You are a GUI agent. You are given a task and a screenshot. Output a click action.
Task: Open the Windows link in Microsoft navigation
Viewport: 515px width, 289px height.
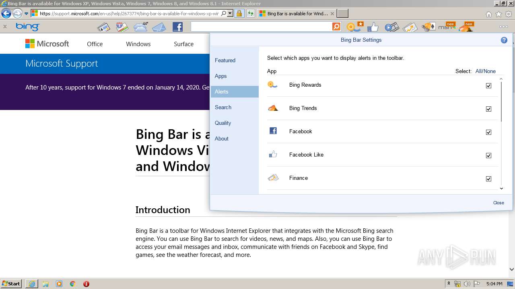(x=138, y=44)
